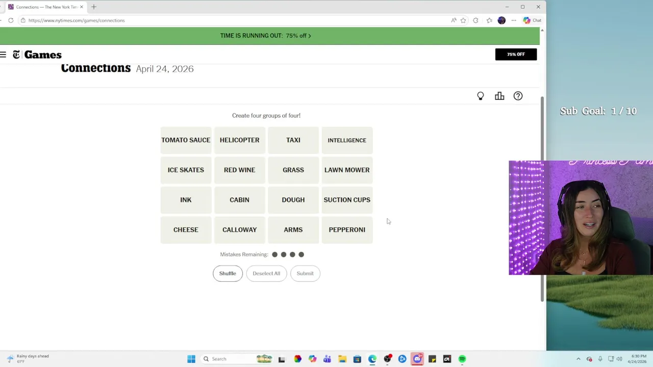
Task: Open the browser profile avatar
Action: 501,20
